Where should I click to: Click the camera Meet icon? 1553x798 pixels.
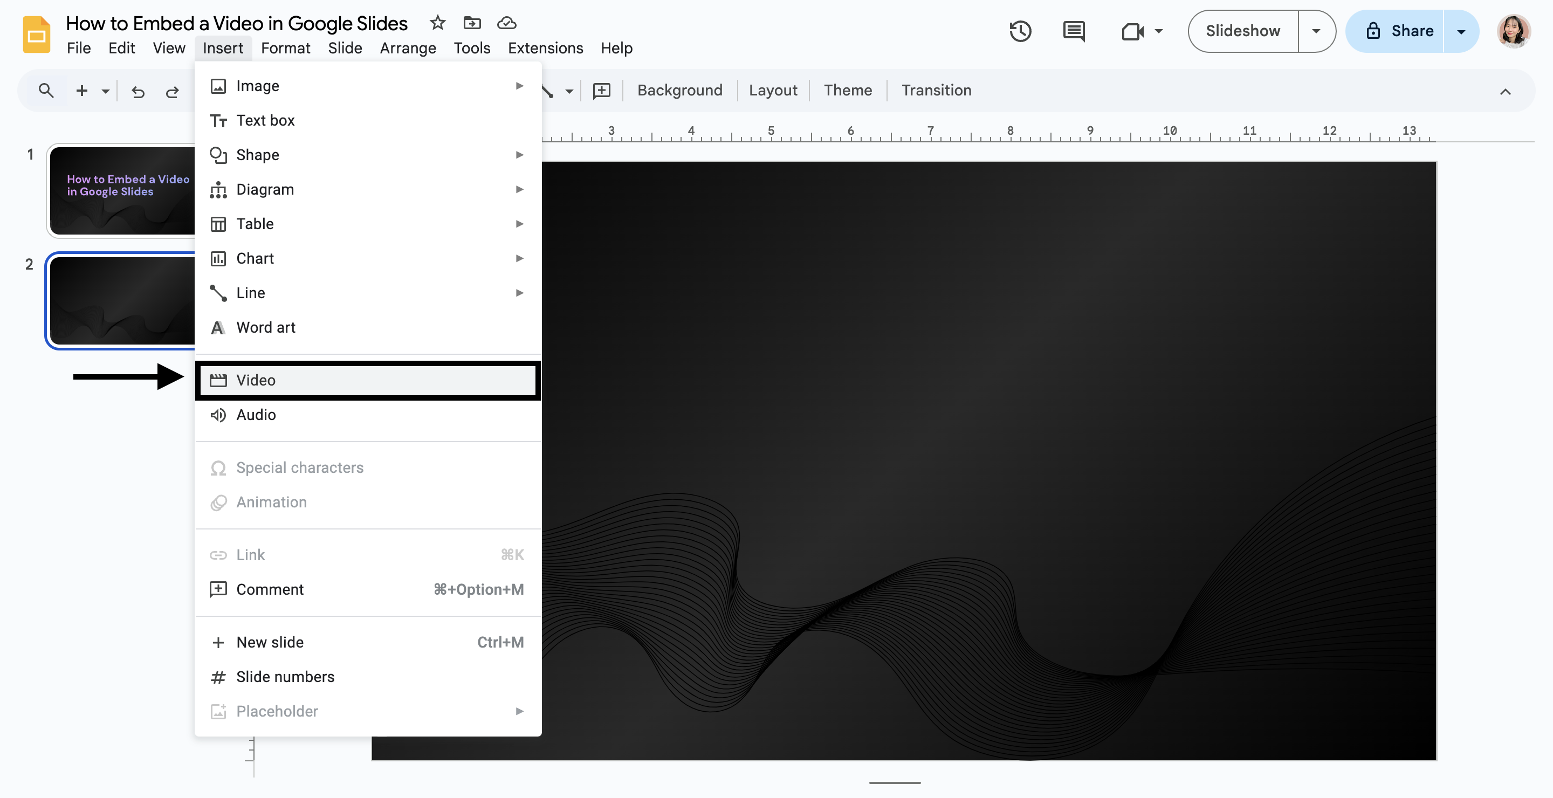point(1132,31)
